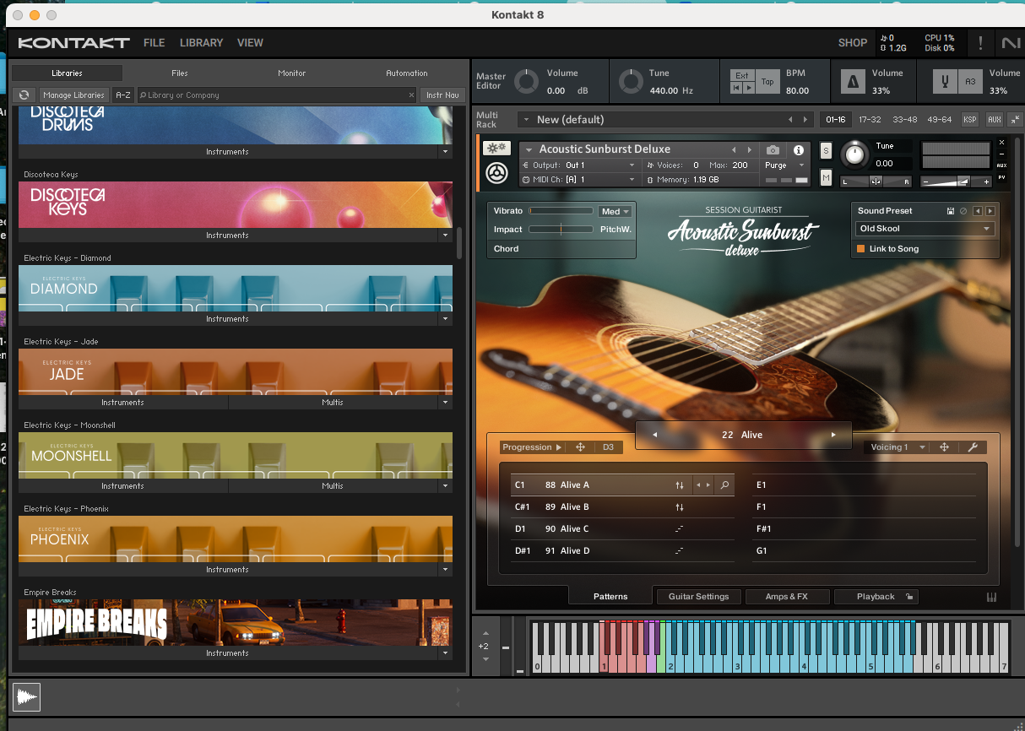
Task: Open the Vibrato Med dropdown
Action: 615,212
